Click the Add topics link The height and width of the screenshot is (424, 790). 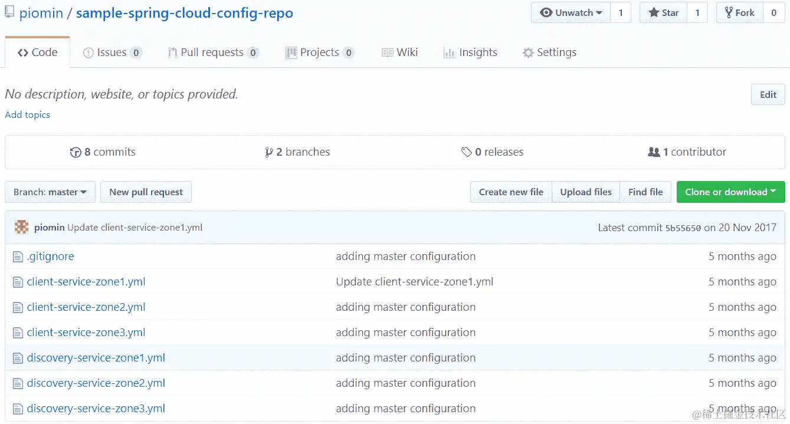(x=27, y=115)
